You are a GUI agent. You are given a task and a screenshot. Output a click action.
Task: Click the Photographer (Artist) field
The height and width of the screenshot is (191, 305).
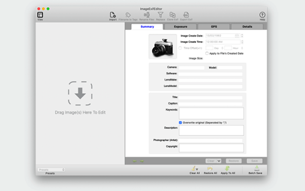(210, 140)
